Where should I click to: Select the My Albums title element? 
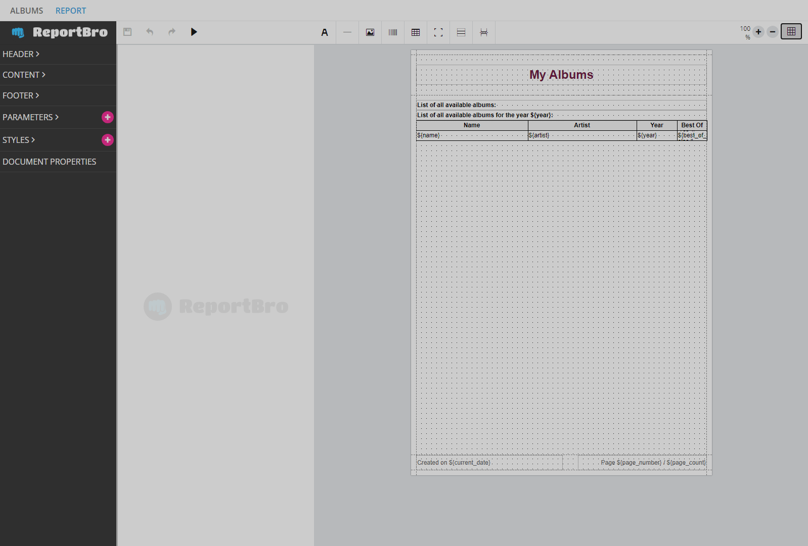pyautogui.click(x=561, y=75)
